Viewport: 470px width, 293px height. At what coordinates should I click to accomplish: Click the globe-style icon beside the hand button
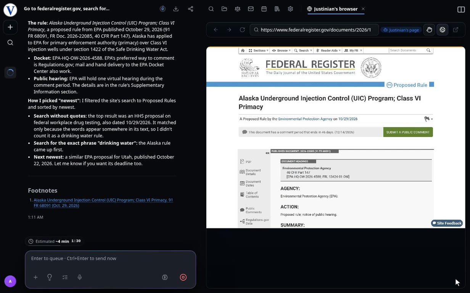(x=443, y=30)
